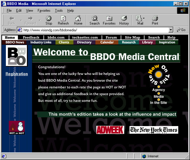Click the ADWEEK logo thumbnail
The height and width of the screenshot is (160, 190).
110,130
